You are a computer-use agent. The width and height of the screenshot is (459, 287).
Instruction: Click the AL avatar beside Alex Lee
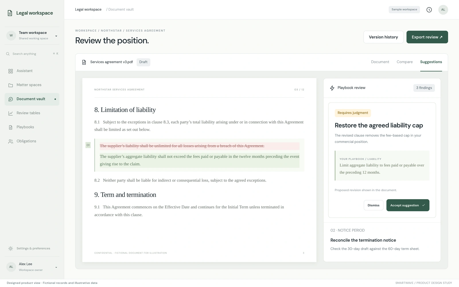11,267
